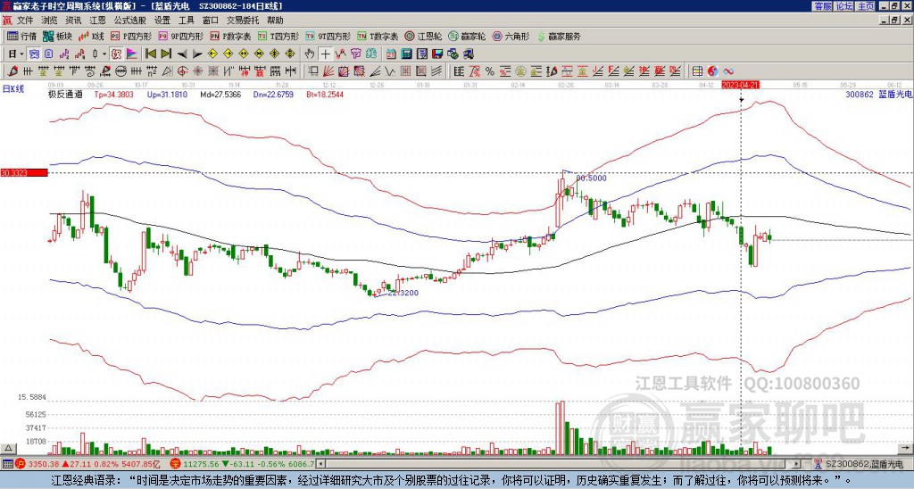Select the hand pan tool
Viewport: 914px width, 489px height.
pyautogui.click(x=309, y=54)
